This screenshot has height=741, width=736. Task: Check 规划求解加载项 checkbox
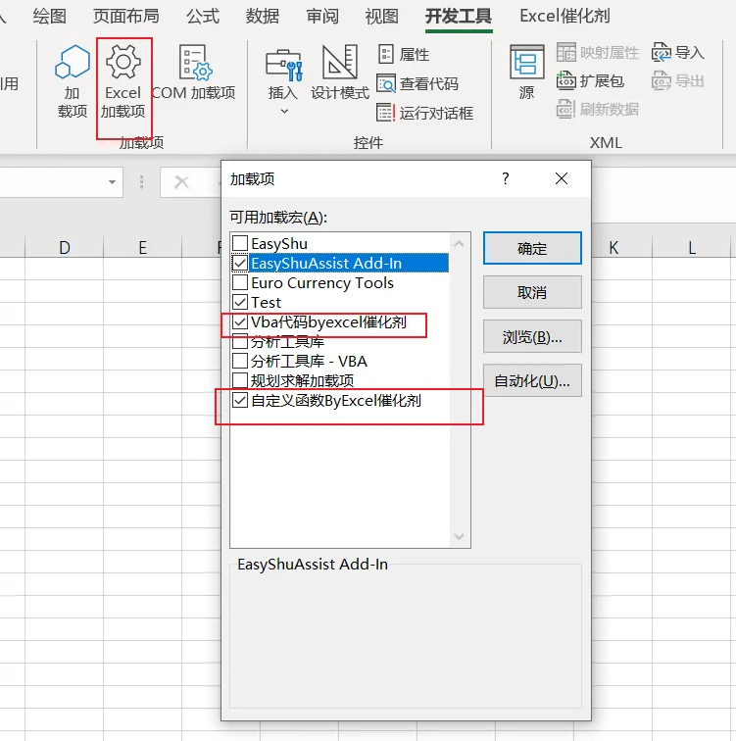pos(240,380)
